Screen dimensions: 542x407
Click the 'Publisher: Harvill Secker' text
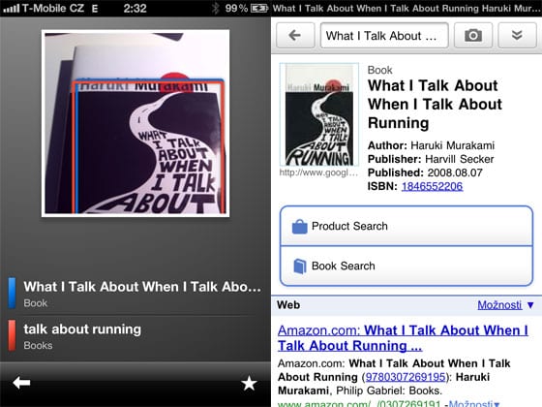(431, 159)
